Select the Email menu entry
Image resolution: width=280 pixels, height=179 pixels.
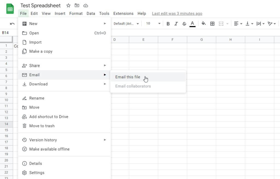(64, 75)
